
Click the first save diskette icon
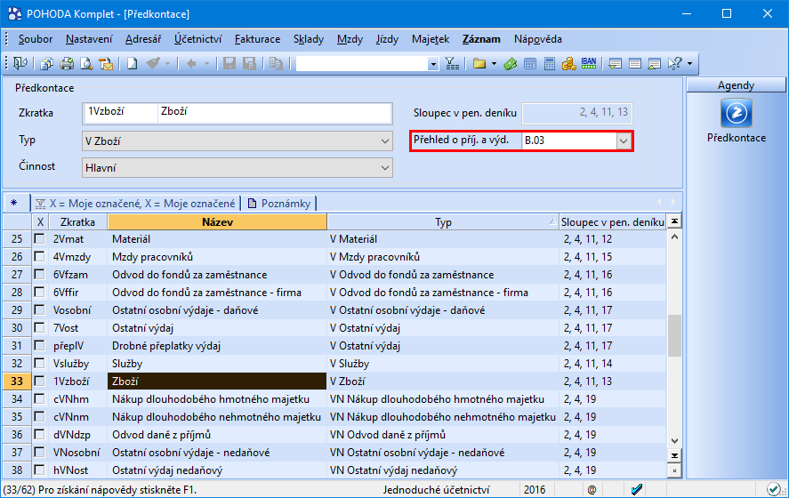point(229,63)
